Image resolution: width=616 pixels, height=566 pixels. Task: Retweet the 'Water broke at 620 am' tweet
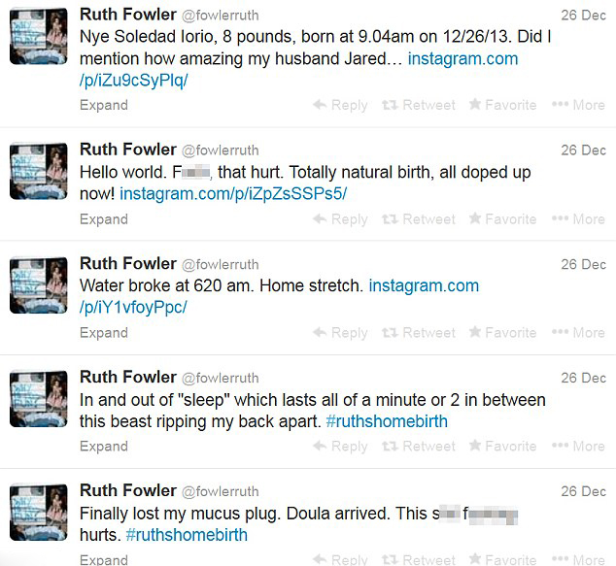coord(419,332)
